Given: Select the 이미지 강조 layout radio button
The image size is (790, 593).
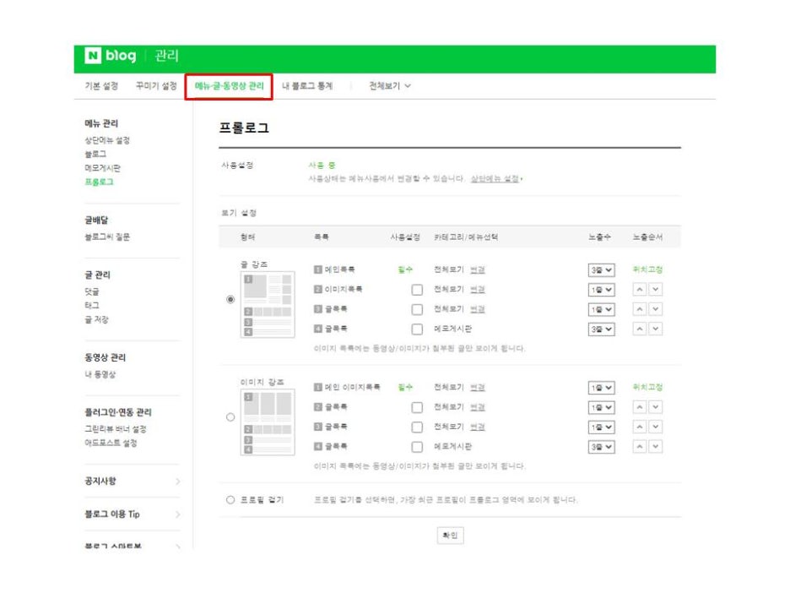Looking at the screenshot, I should coord(230,417).
